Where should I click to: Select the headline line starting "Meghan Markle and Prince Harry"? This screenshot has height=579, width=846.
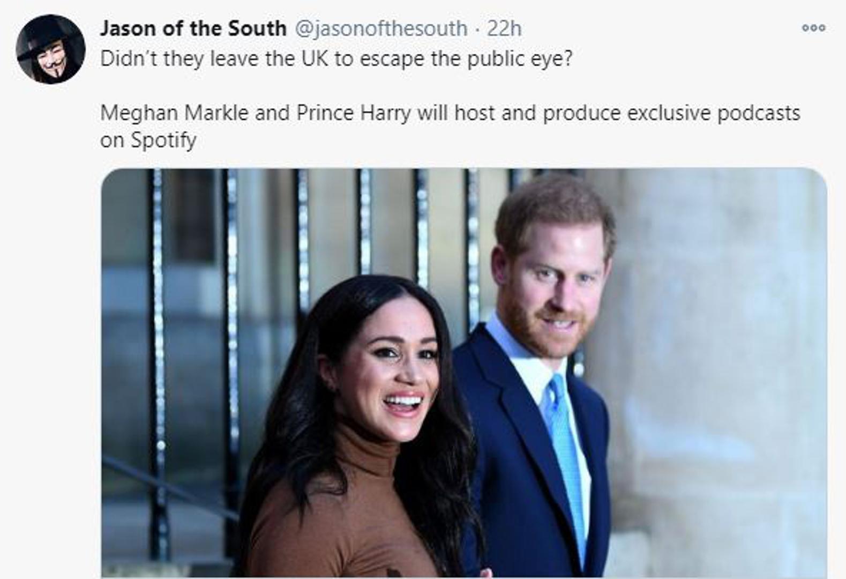click(x=450, y=113)
